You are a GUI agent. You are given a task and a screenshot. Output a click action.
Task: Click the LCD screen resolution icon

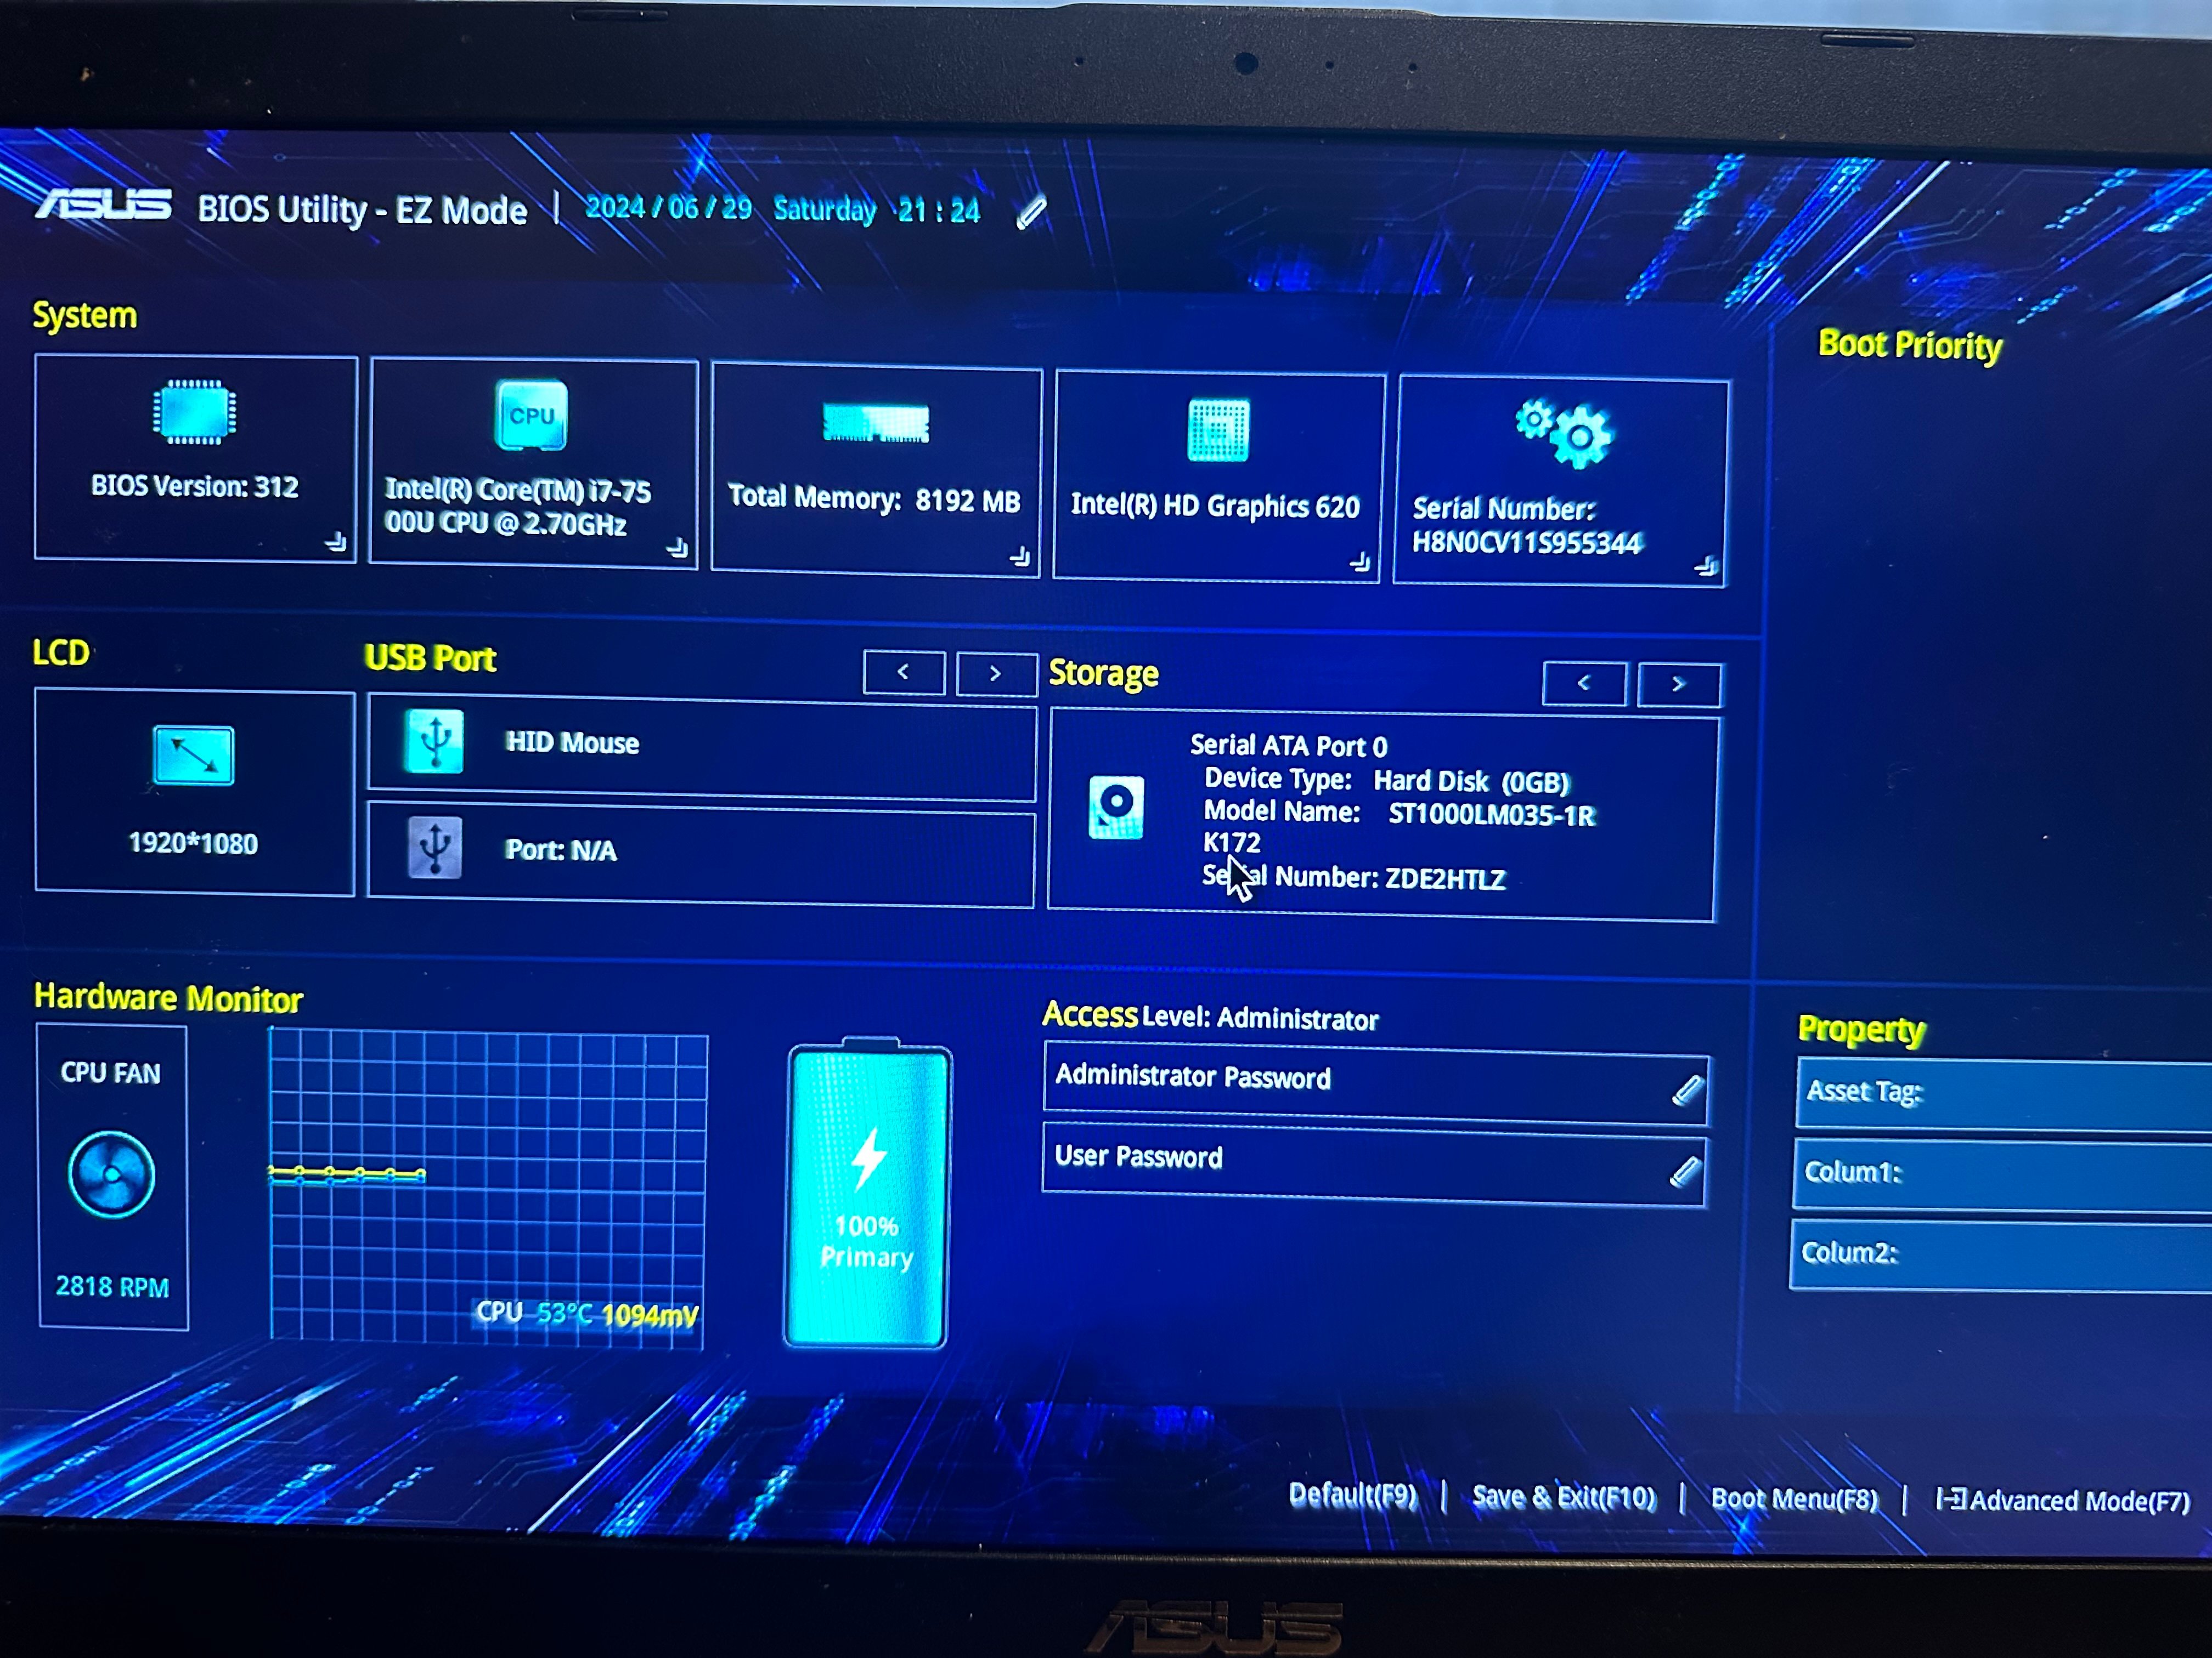tap(194, 754)
